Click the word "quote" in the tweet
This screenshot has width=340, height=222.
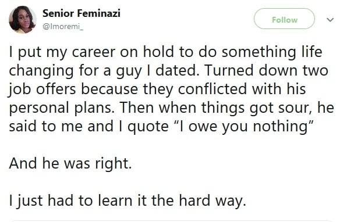148,127
